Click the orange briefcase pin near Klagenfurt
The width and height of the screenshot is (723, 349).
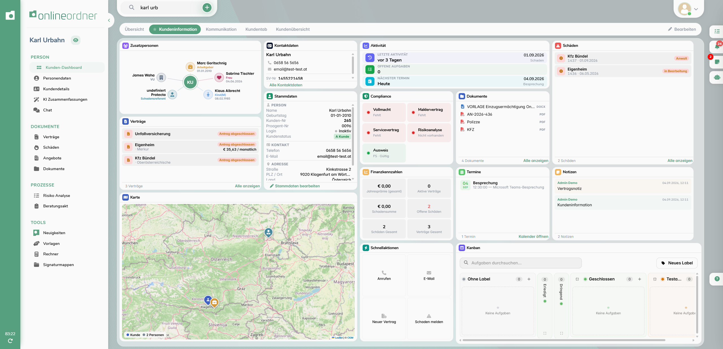pos(214,303)
